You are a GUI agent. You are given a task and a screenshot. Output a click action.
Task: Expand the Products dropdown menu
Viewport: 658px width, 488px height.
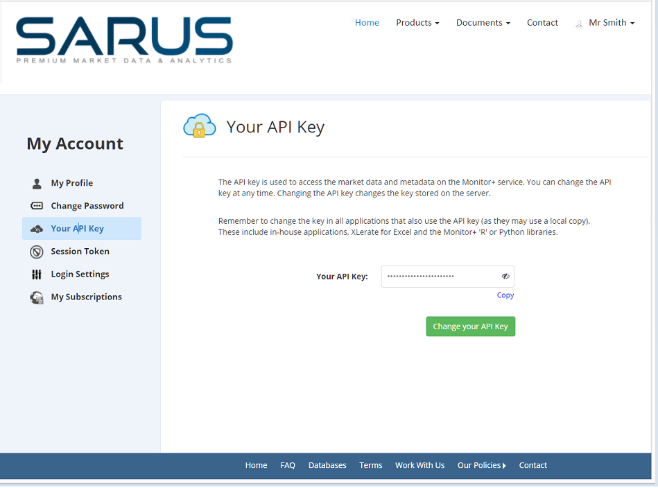(x=417, y=23)
